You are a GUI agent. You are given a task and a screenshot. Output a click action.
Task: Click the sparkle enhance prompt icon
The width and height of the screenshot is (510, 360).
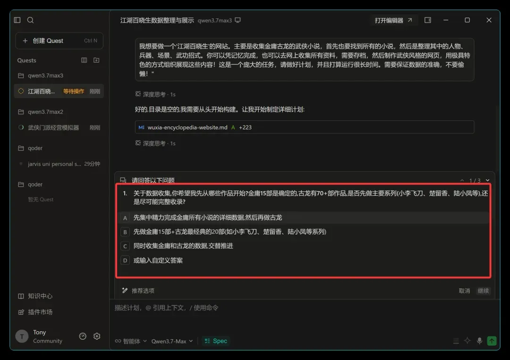pos(467,341)
